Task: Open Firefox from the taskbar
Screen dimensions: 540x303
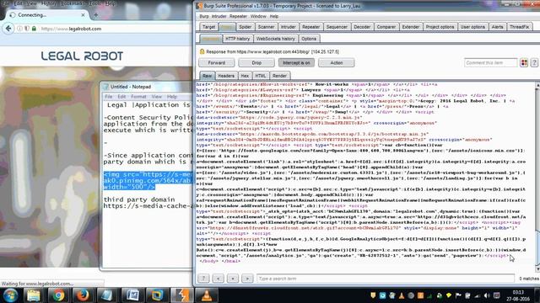Action: (x=83, y=295)
